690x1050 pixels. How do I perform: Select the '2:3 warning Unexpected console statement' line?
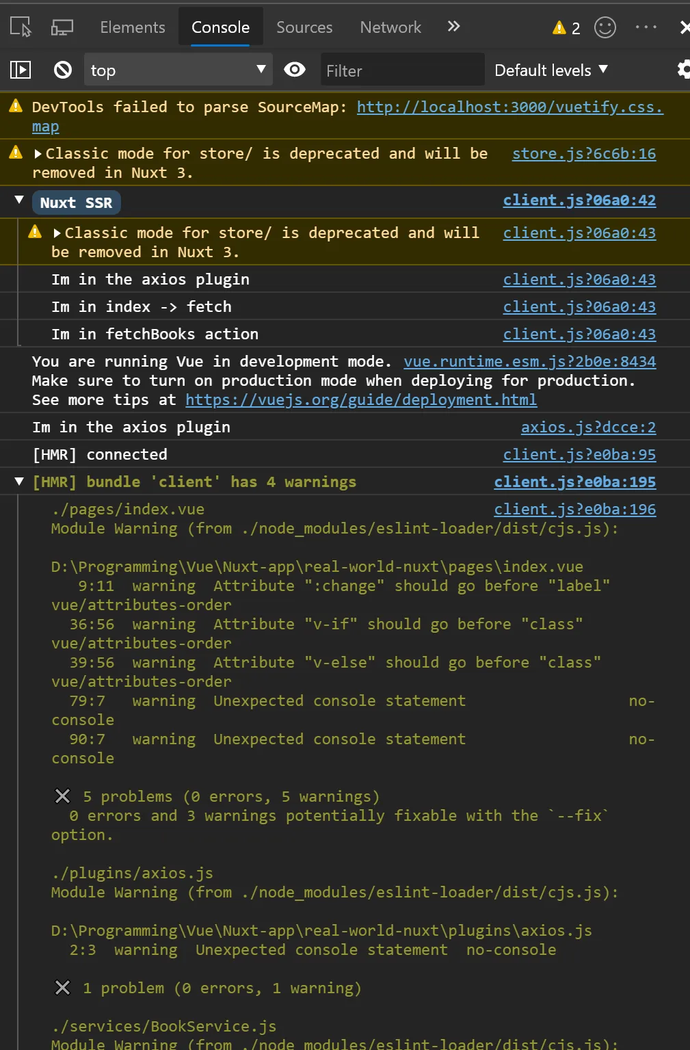tap(313, 950)
